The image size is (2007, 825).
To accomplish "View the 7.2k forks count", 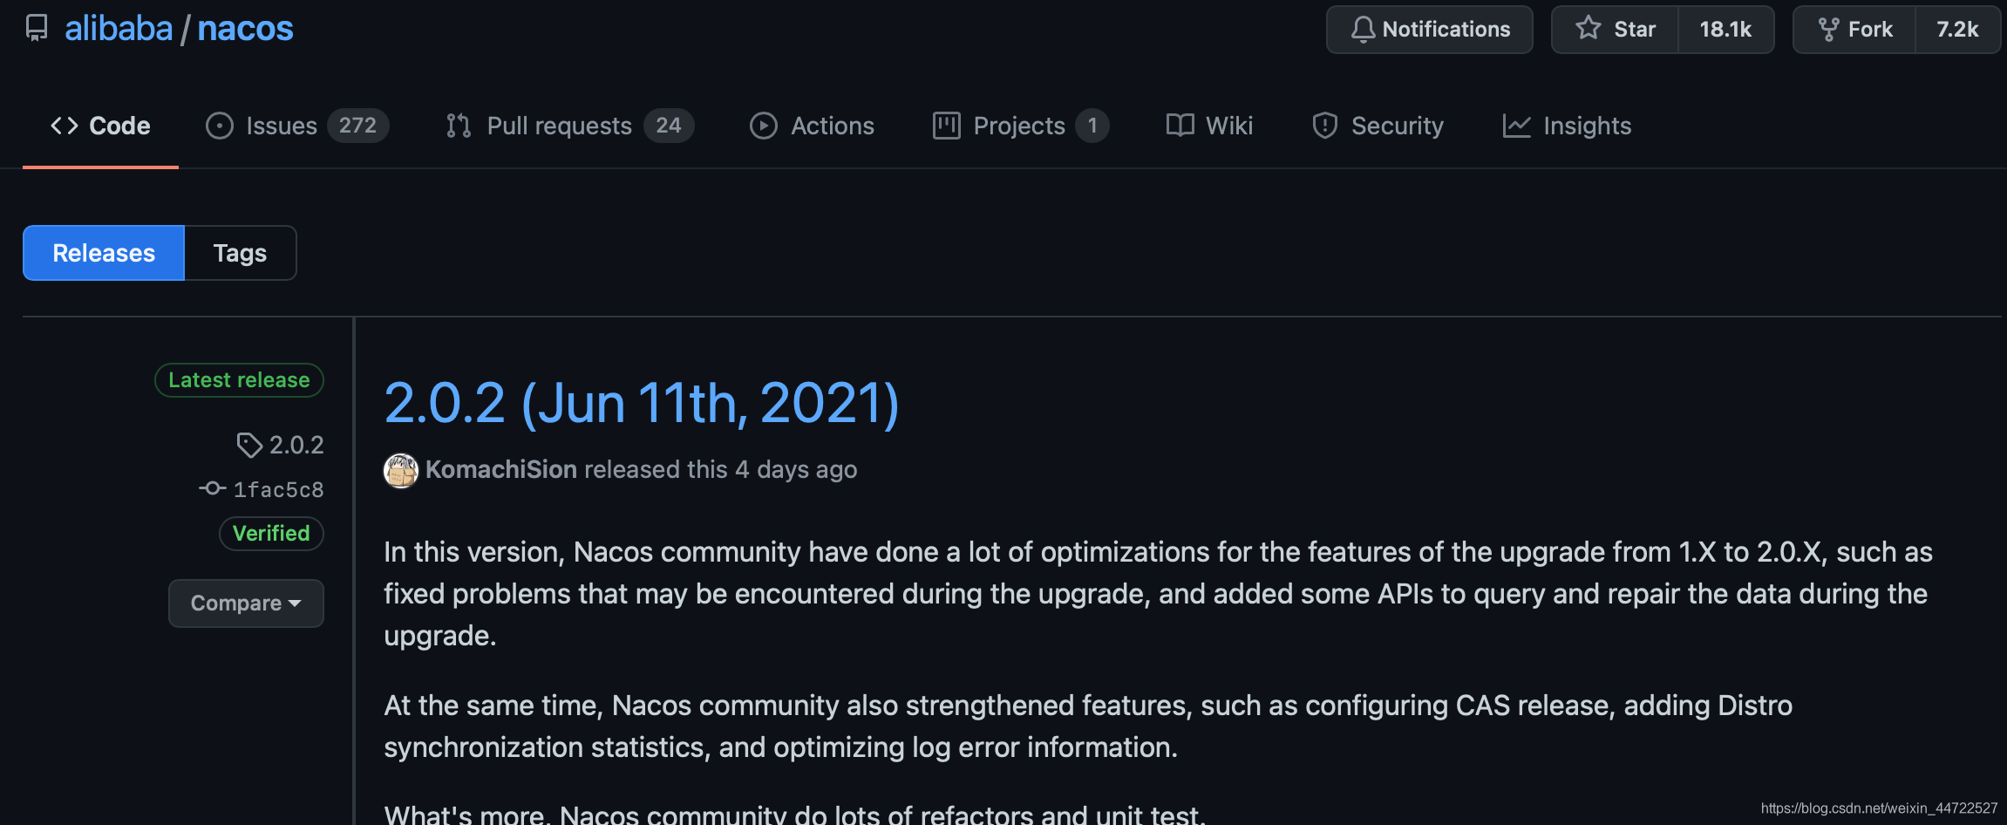I will click(1957, 30).
